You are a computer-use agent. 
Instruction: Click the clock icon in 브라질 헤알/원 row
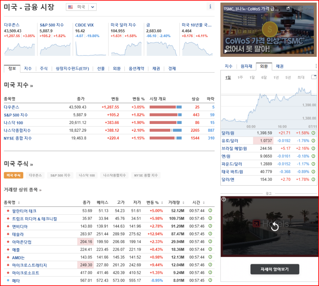click(313, 148)
